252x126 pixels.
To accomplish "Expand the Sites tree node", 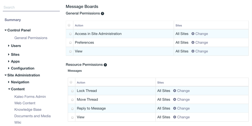I will [9, 54].
